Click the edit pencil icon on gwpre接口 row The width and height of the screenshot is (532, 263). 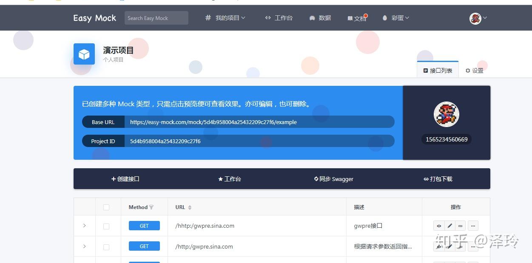coord(450,226)
